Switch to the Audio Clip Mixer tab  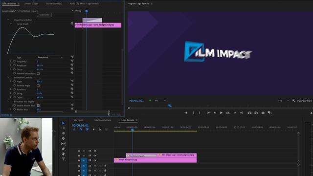pos(84,3)
